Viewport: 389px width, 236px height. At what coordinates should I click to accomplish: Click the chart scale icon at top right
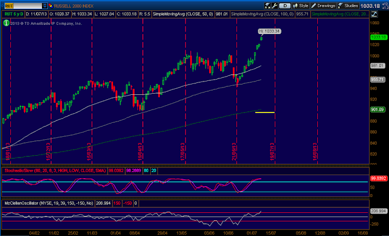[x=374, y=14]
